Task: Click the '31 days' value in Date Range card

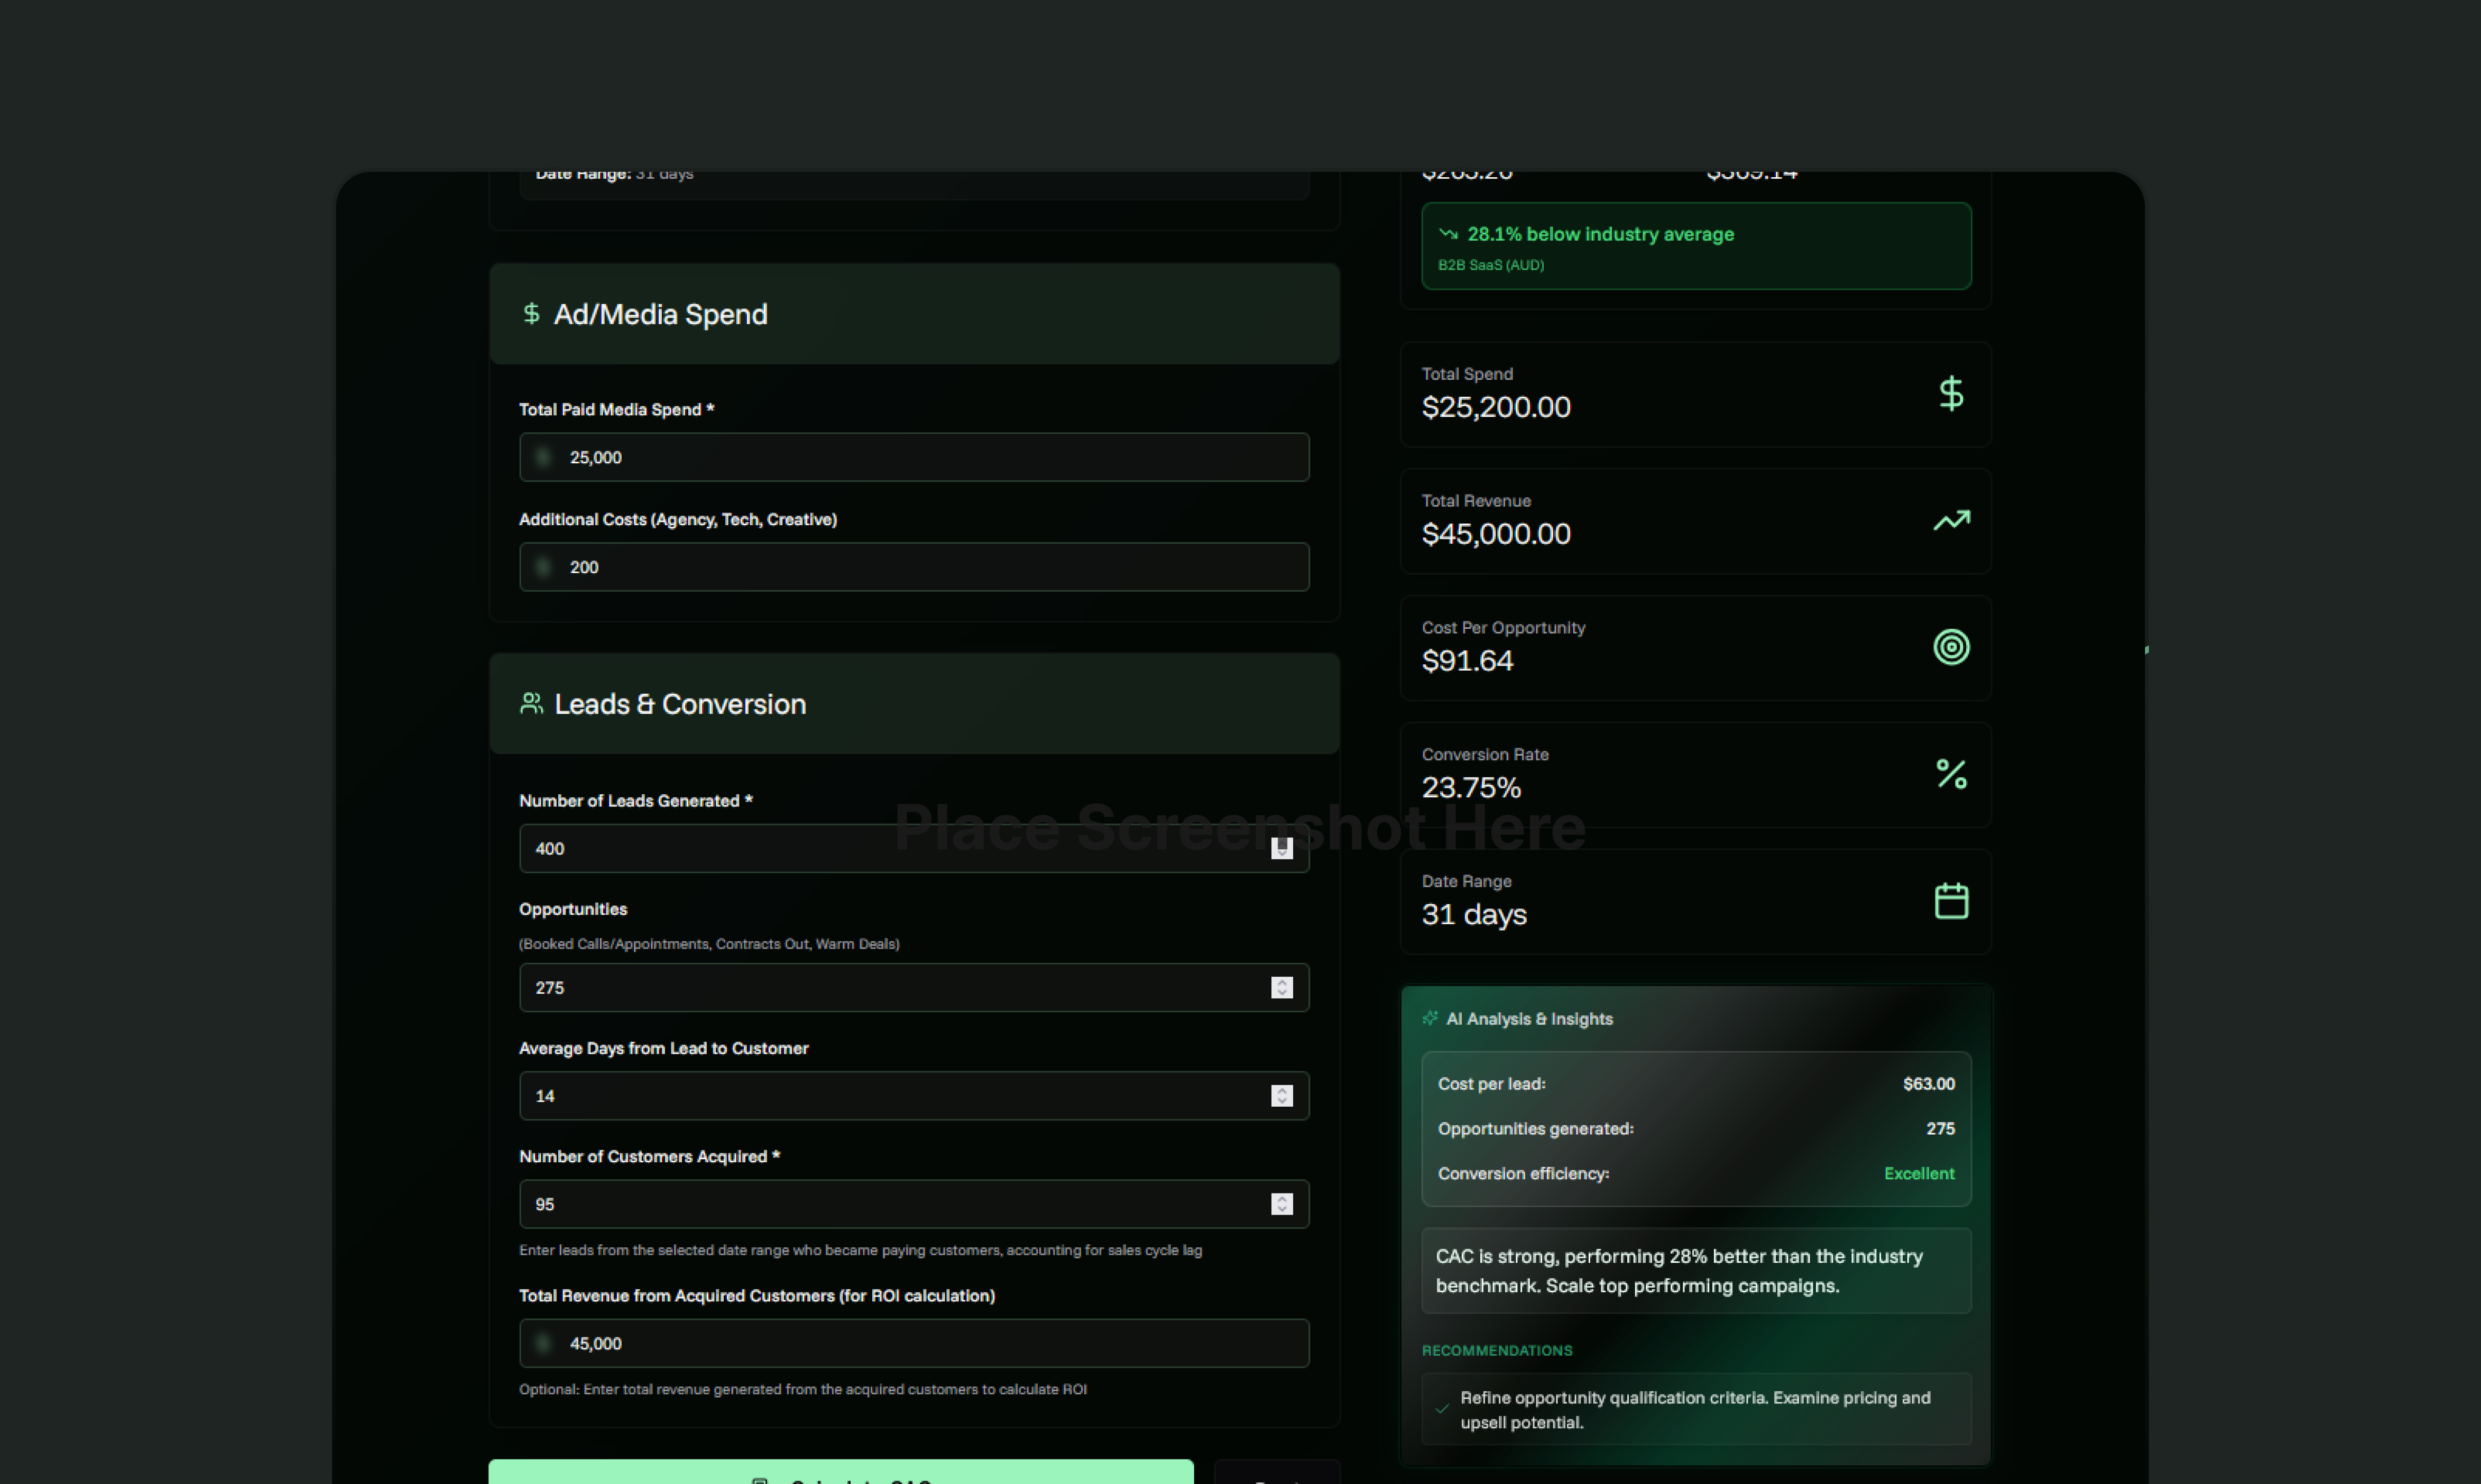Action: (x=1474, y=915)
